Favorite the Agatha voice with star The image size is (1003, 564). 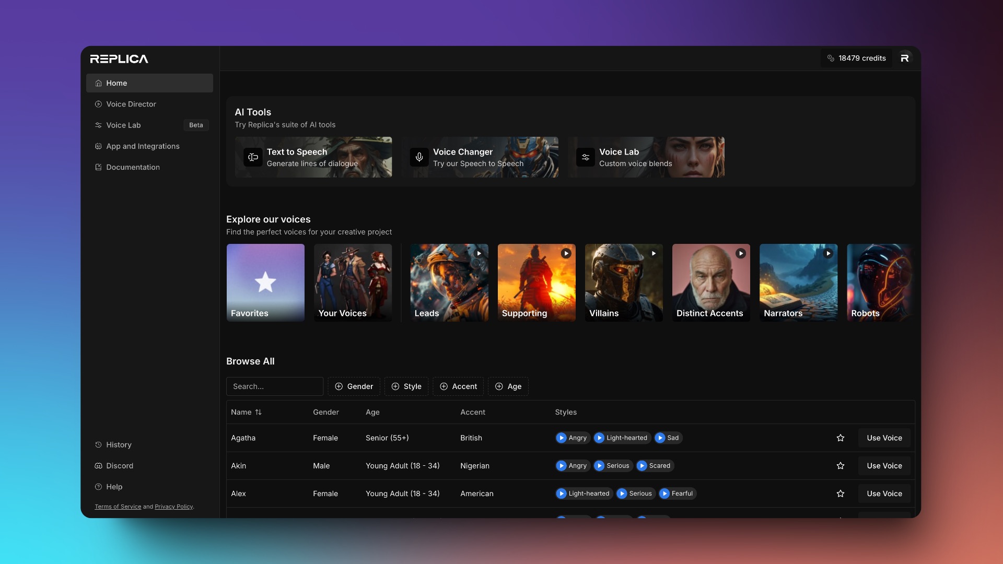(x=841, y=438)
